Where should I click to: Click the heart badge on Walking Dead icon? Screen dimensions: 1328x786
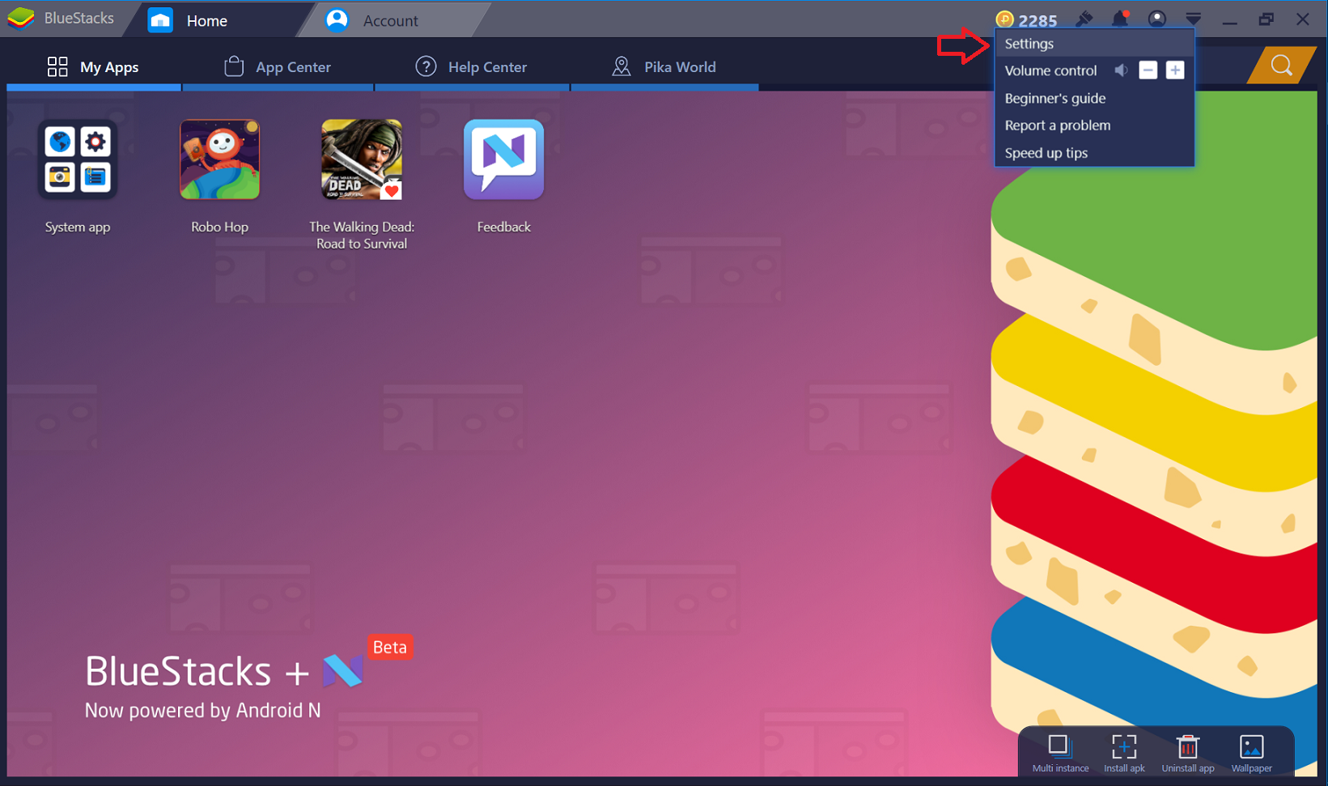(392, 191)
